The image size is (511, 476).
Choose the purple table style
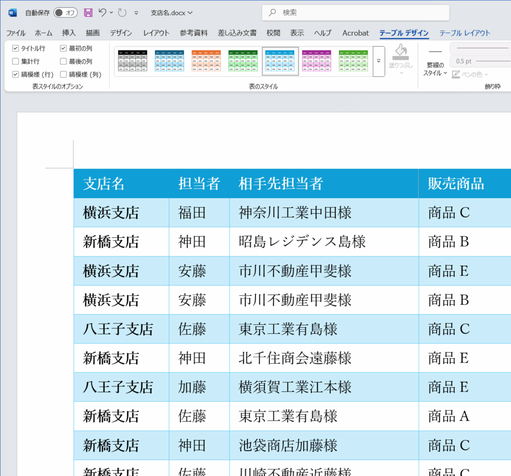click(x=316, y=61)
